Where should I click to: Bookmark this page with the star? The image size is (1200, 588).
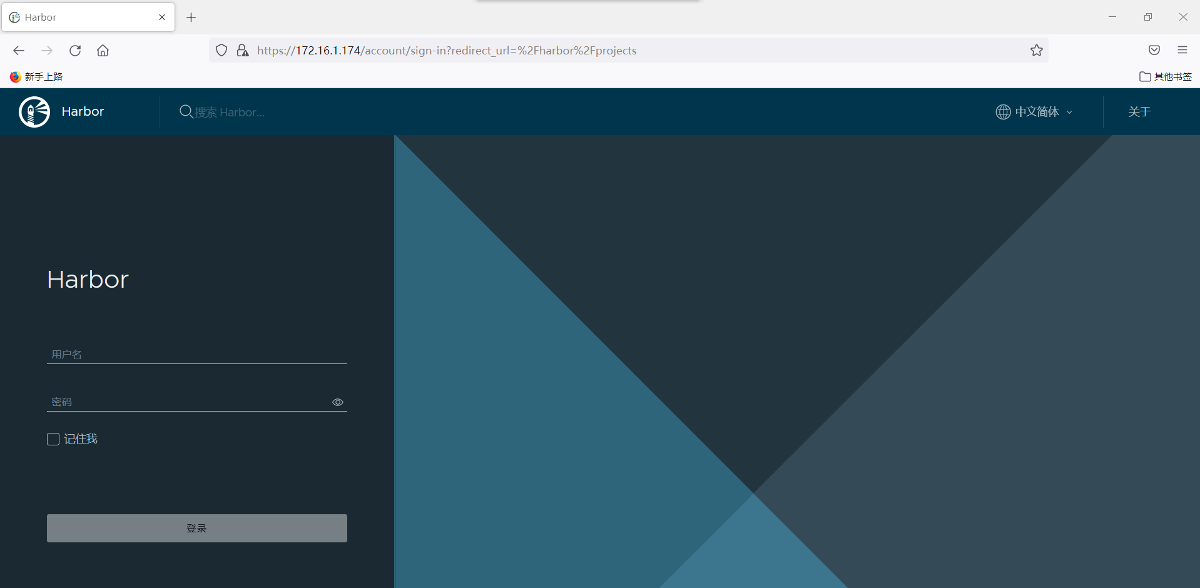(x=1037, y=51)
